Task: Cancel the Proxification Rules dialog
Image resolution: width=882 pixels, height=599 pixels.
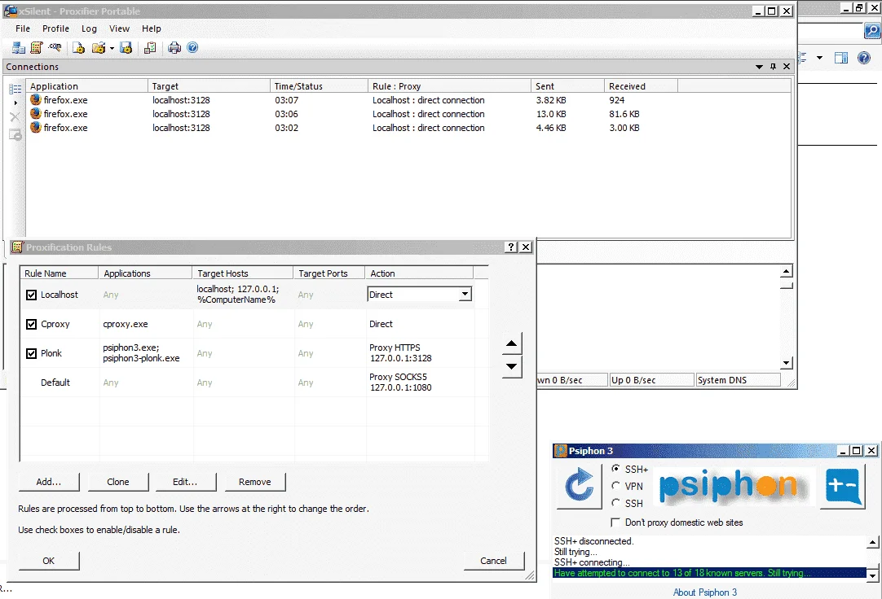Action: coord(494,560)
